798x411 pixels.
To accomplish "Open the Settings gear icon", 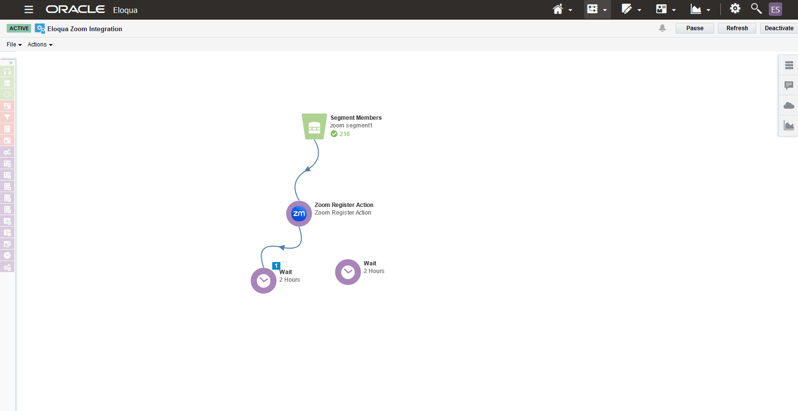I will (x=735, y=9).
